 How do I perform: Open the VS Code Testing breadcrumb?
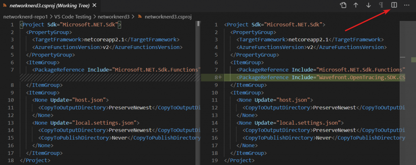click(x=74, y=17)
